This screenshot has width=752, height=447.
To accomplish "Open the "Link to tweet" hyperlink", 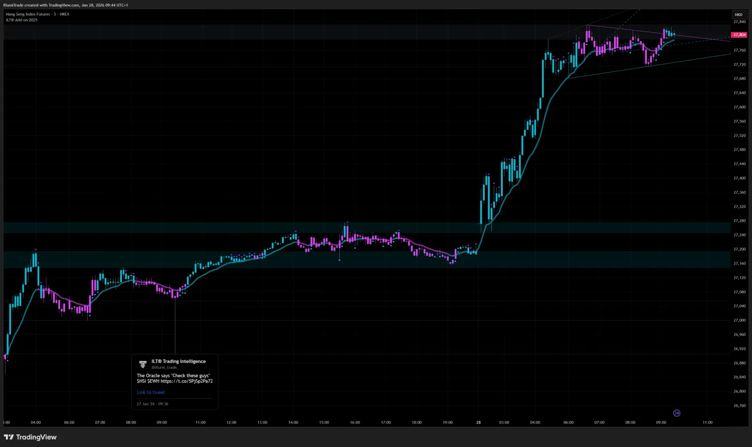I will tap(150, 392).
